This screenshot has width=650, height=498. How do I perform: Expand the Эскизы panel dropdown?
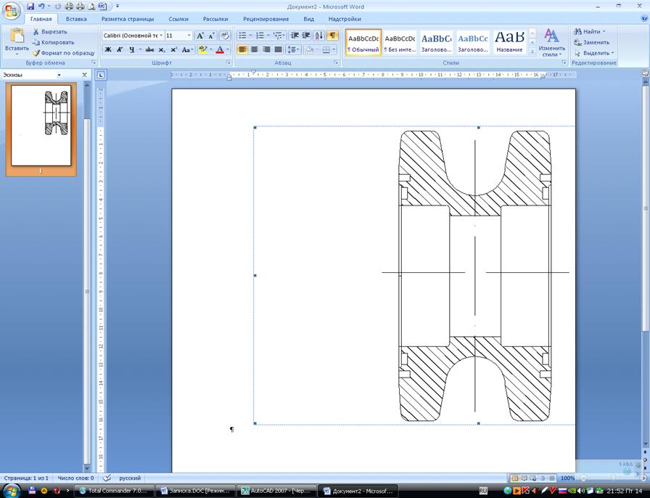(59, 75)
